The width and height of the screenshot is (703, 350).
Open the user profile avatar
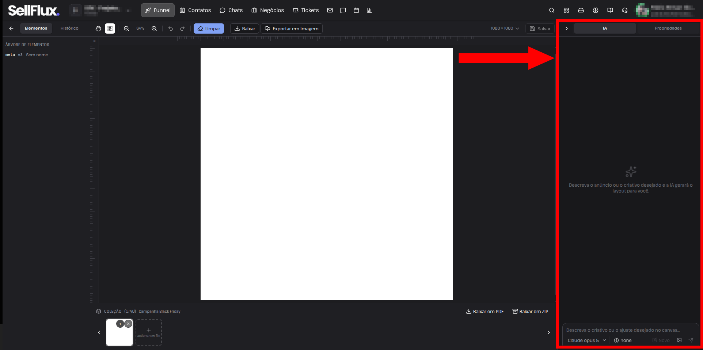click(x=642, y=10)
